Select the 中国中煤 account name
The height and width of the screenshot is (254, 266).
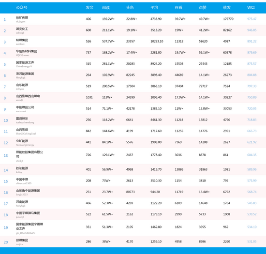[x=22, y=179]
